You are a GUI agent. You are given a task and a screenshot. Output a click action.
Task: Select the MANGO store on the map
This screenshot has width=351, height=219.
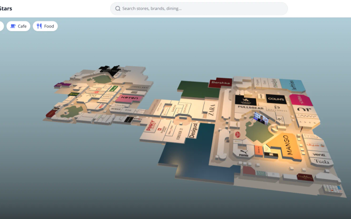(286, 146)
